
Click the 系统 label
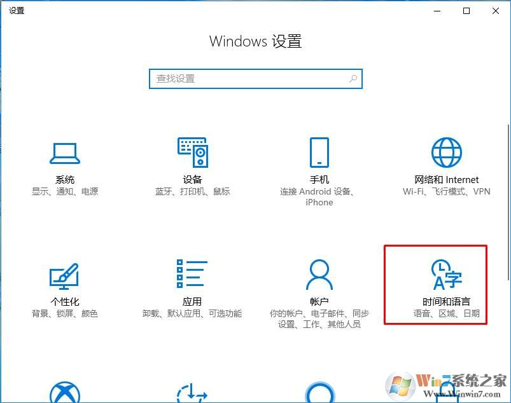65,180
